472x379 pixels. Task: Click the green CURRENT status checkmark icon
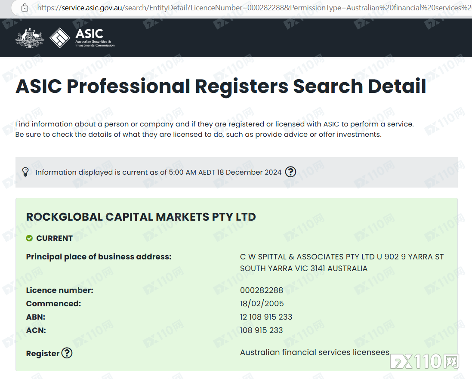pos(29,238)
